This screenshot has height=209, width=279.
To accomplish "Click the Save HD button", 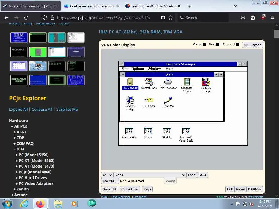I will (109, 189).
